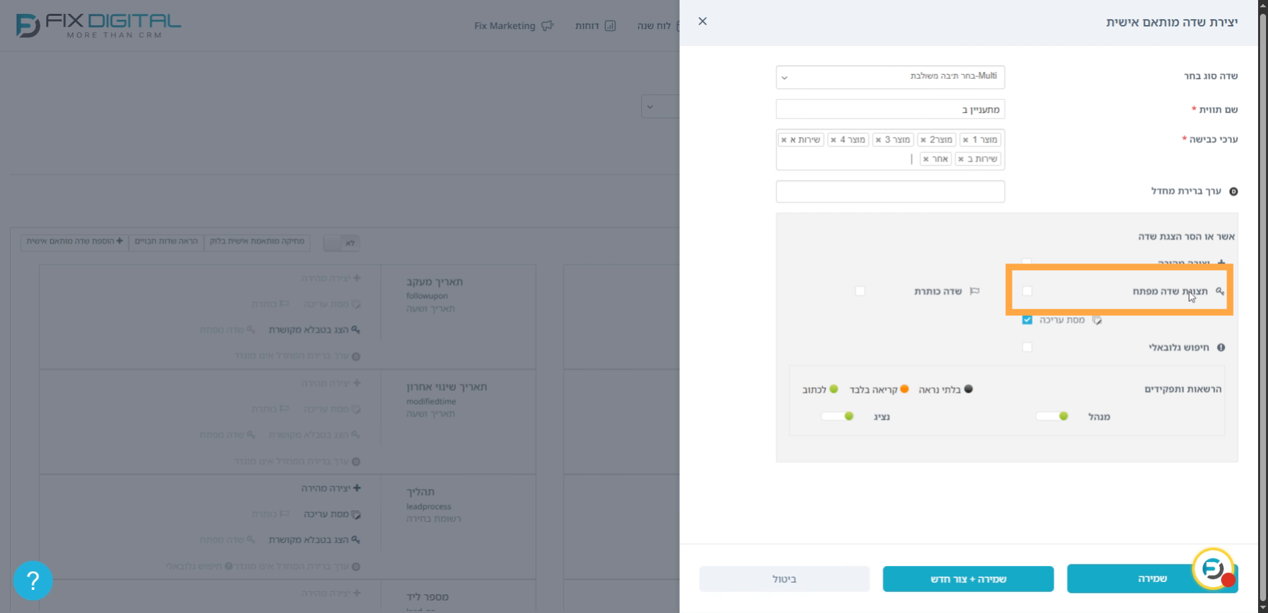Screen dimensions: 1268x613
Task: Select the תאריך מעקב field title
Action: [435, 282]
